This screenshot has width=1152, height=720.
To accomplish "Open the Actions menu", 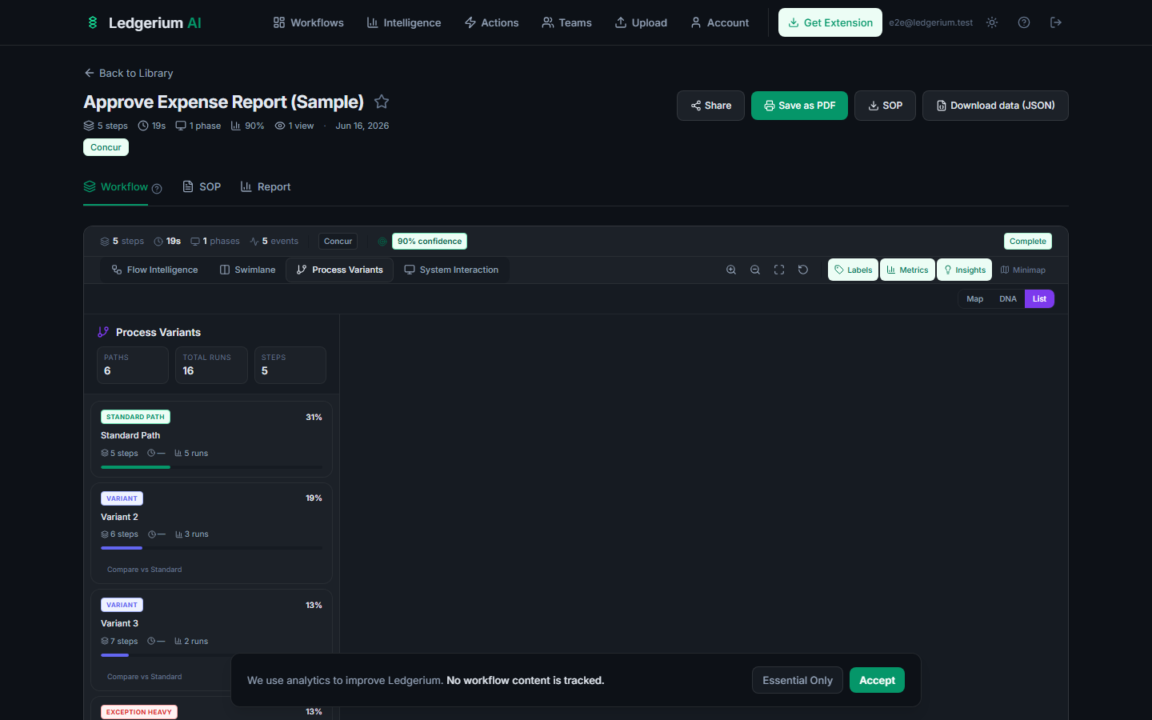I will [492, 22].
